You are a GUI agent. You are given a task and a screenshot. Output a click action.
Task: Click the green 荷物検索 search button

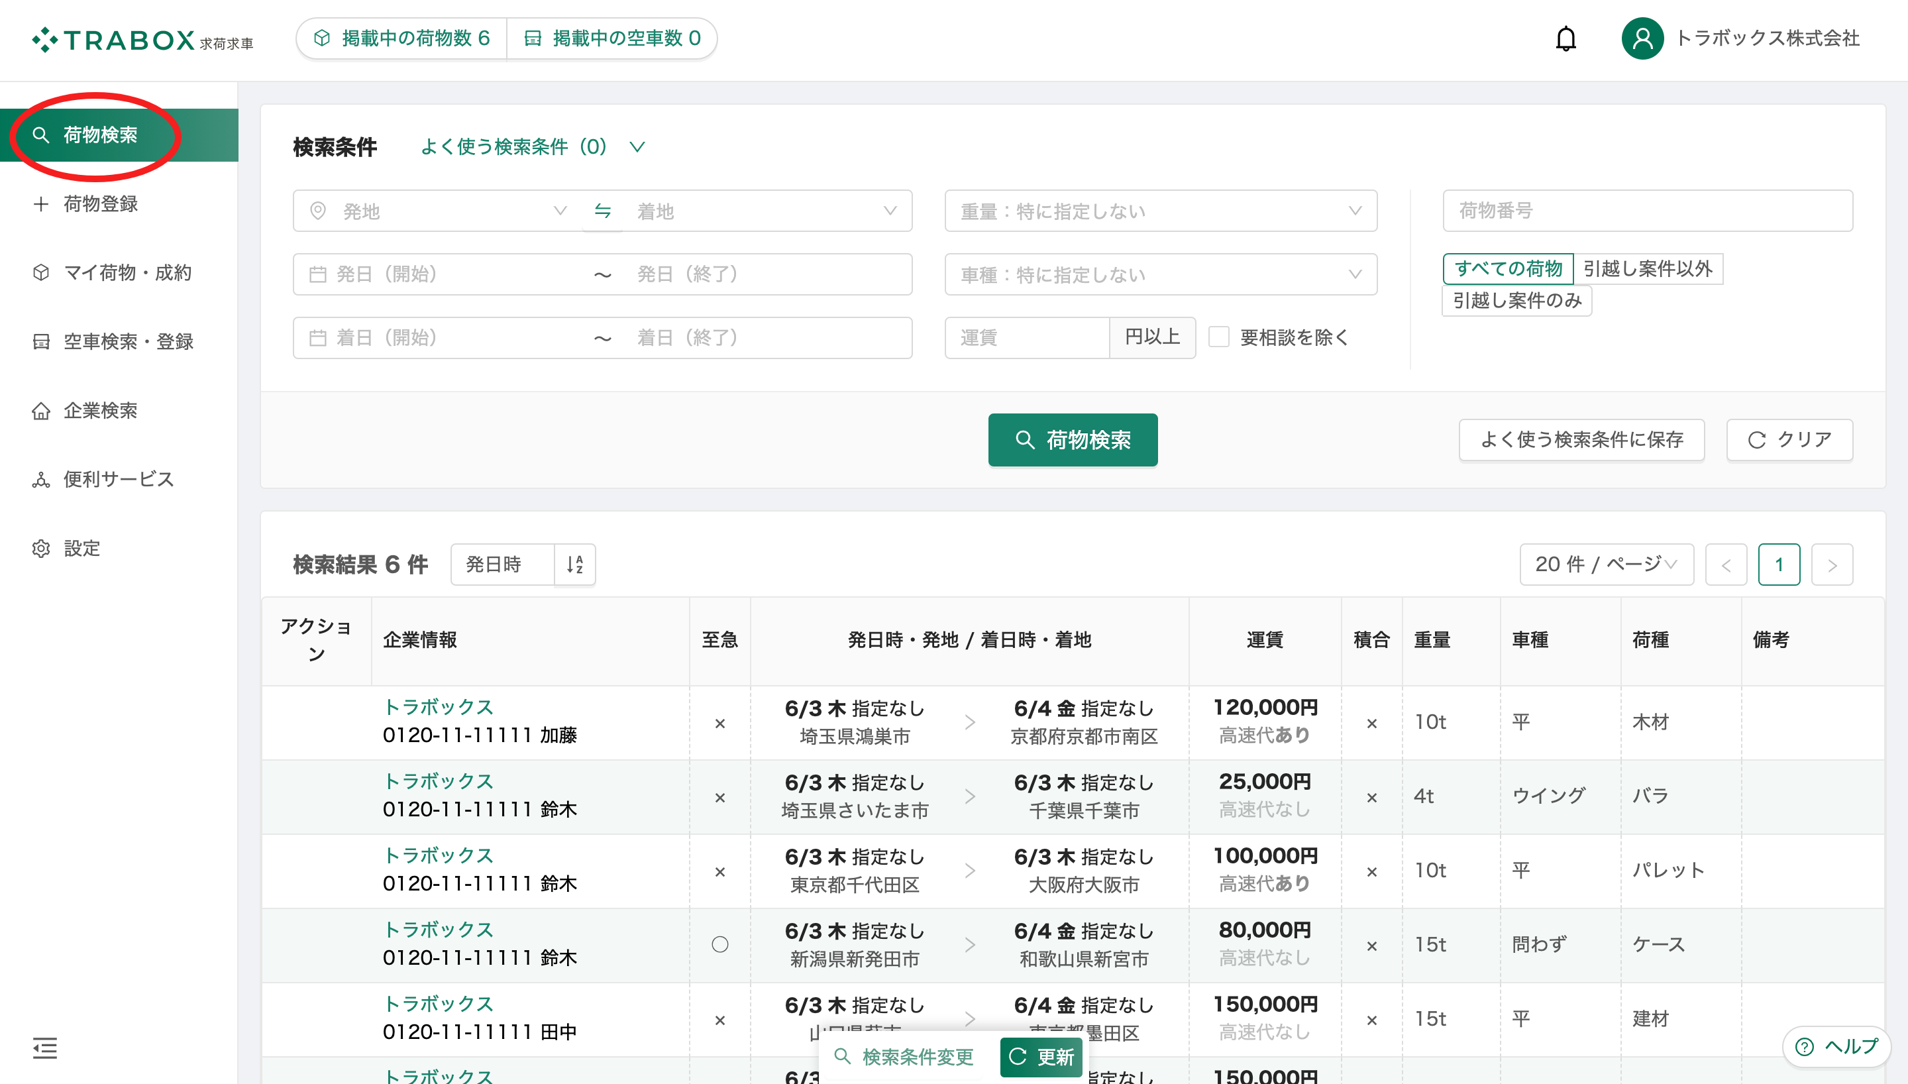[1073, 440]
